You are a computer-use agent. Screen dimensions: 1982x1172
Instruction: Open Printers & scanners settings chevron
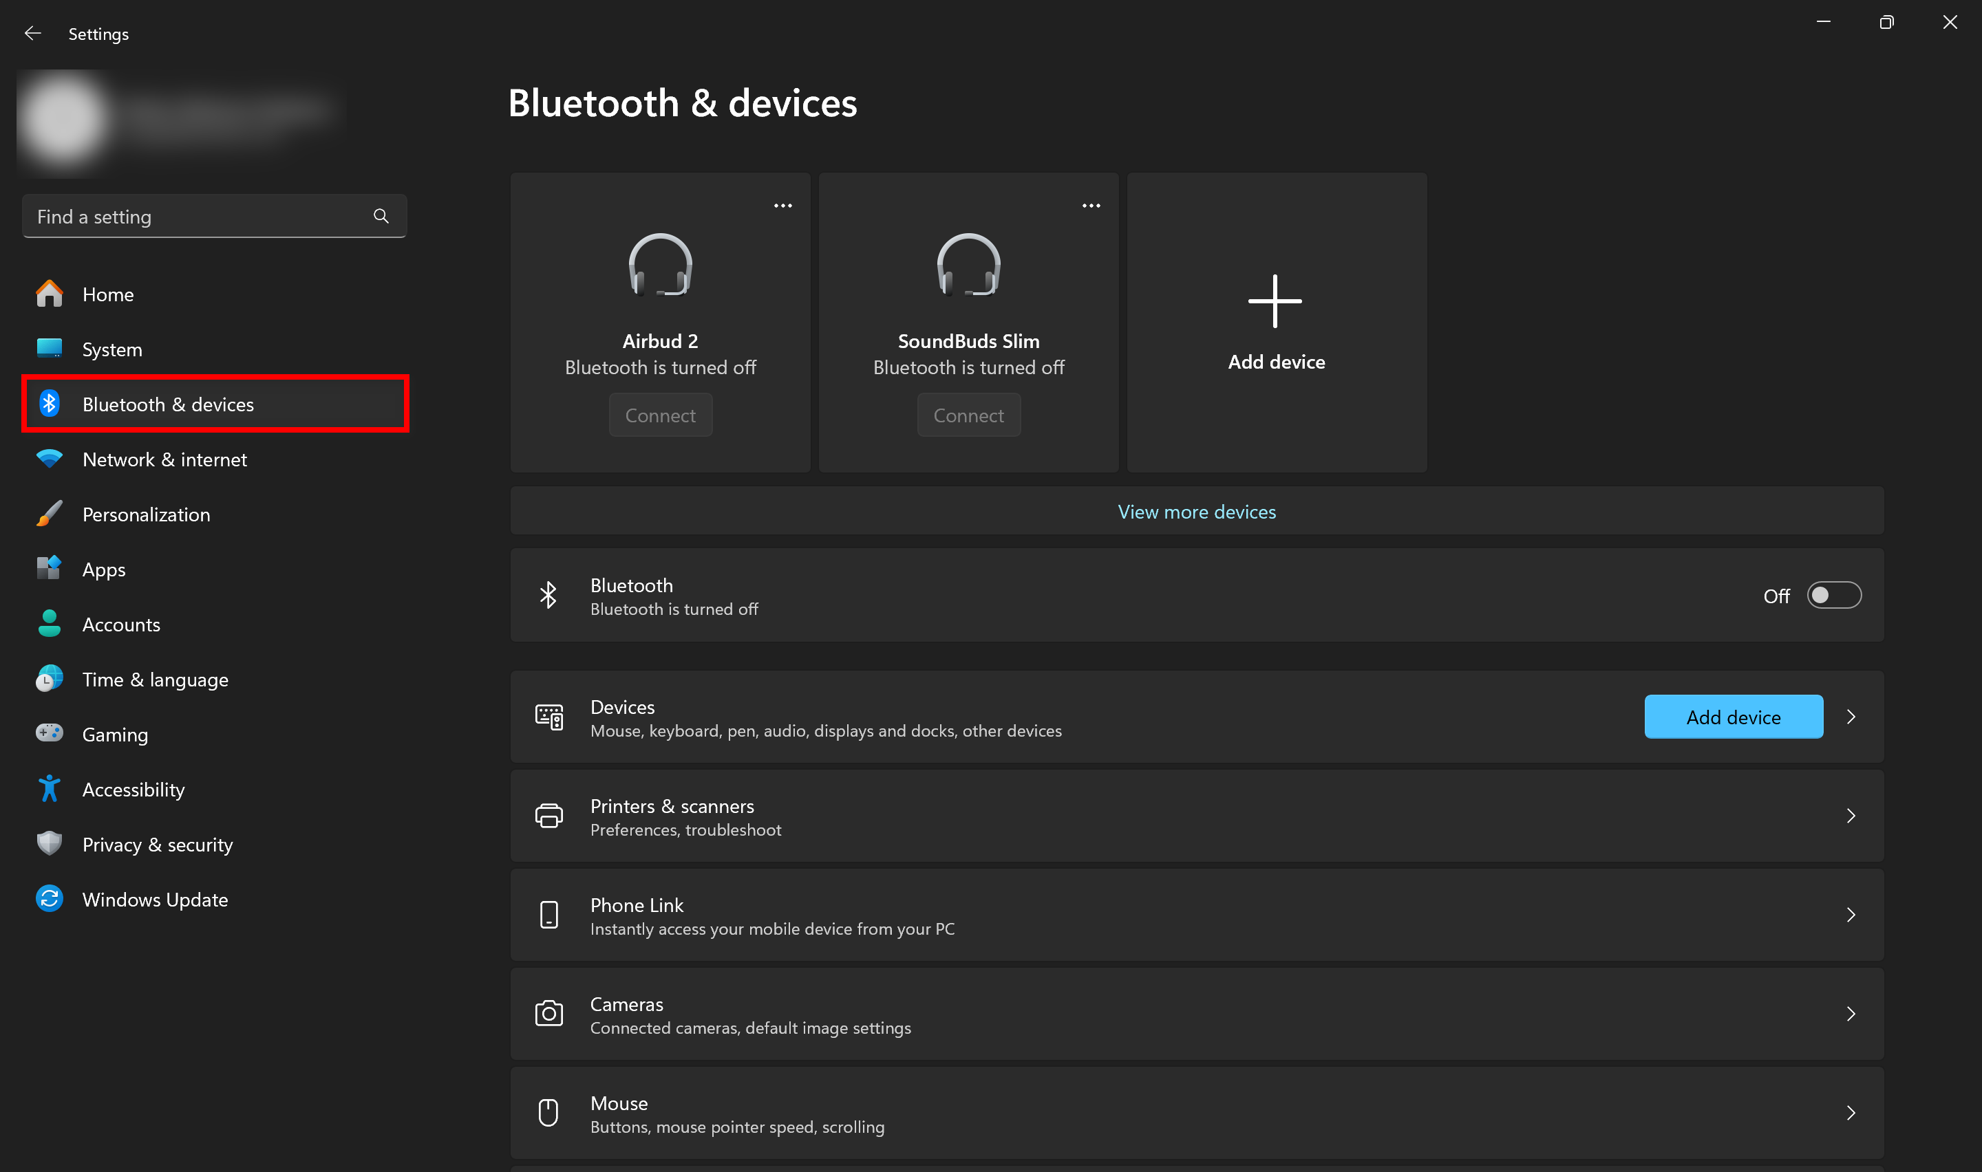tap(1850, 816)
